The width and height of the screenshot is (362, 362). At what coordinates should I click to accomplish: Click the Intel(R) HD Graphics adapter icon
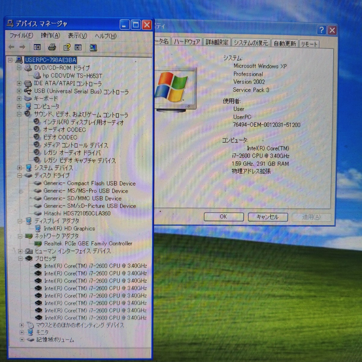38,228
